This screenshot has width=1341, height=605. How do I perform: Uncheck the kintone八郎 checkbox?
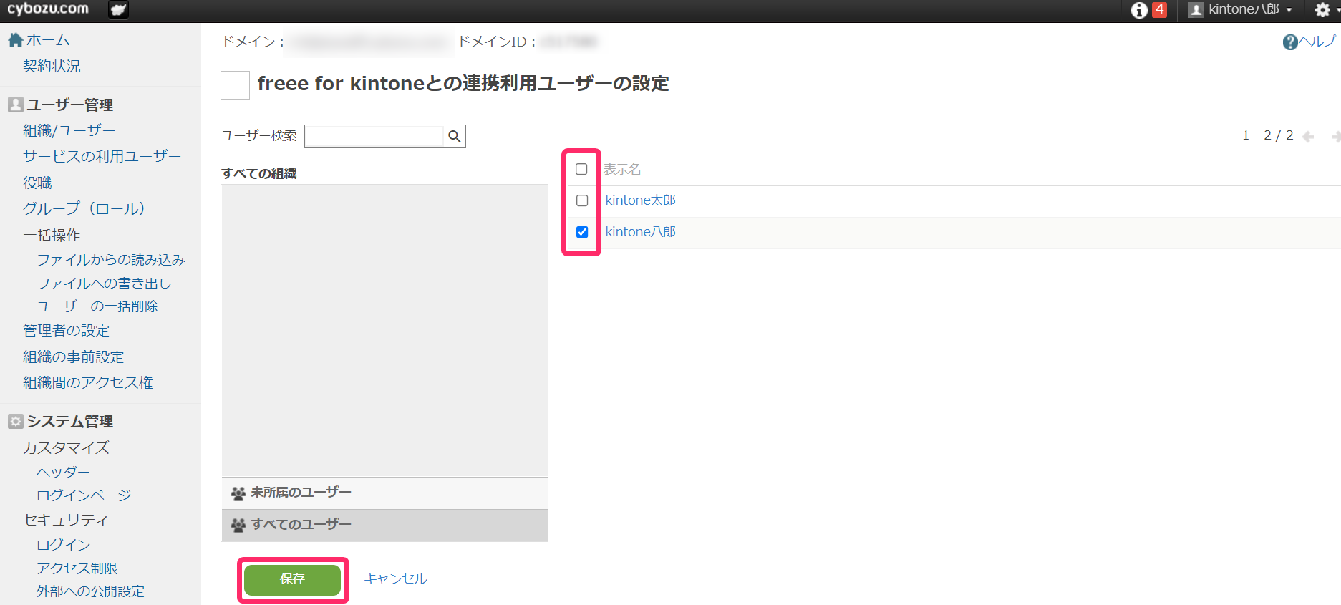[582, 232]
